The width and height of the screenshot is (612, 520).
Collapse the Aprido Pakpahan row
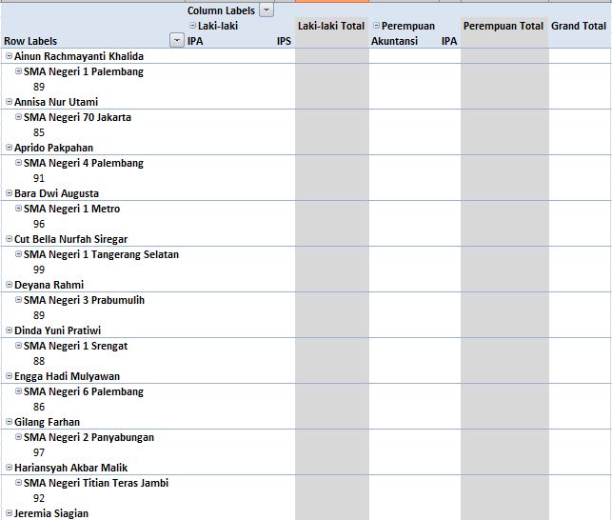pos(9,148)
